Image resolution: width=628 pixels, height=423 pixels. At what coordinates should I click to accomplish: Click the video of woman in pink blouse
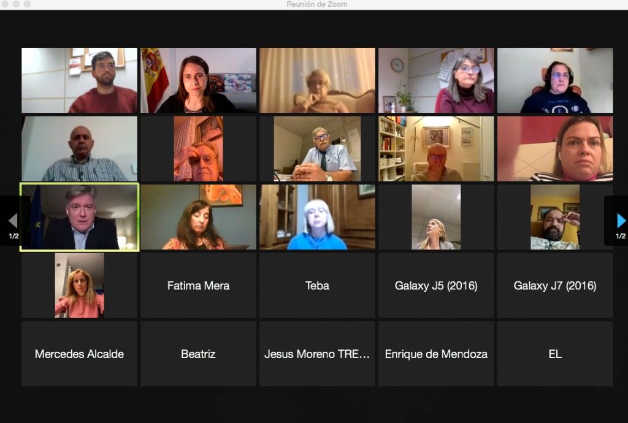coord(79,286)
